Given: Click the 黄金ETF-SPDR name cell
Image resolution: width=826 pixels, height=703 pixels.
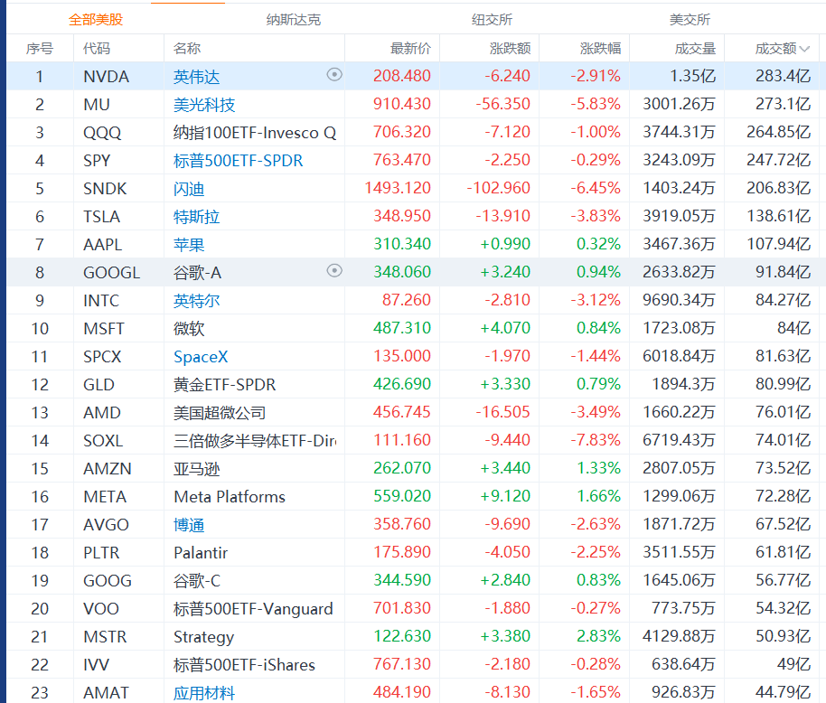Looking at the screenshot, I should pos(224,384).
